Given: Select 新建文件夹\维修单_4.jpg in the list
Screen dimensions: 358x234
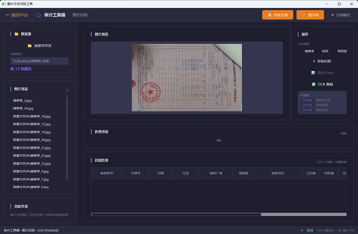Looking at the screenshot, I should tap(39, 171).
